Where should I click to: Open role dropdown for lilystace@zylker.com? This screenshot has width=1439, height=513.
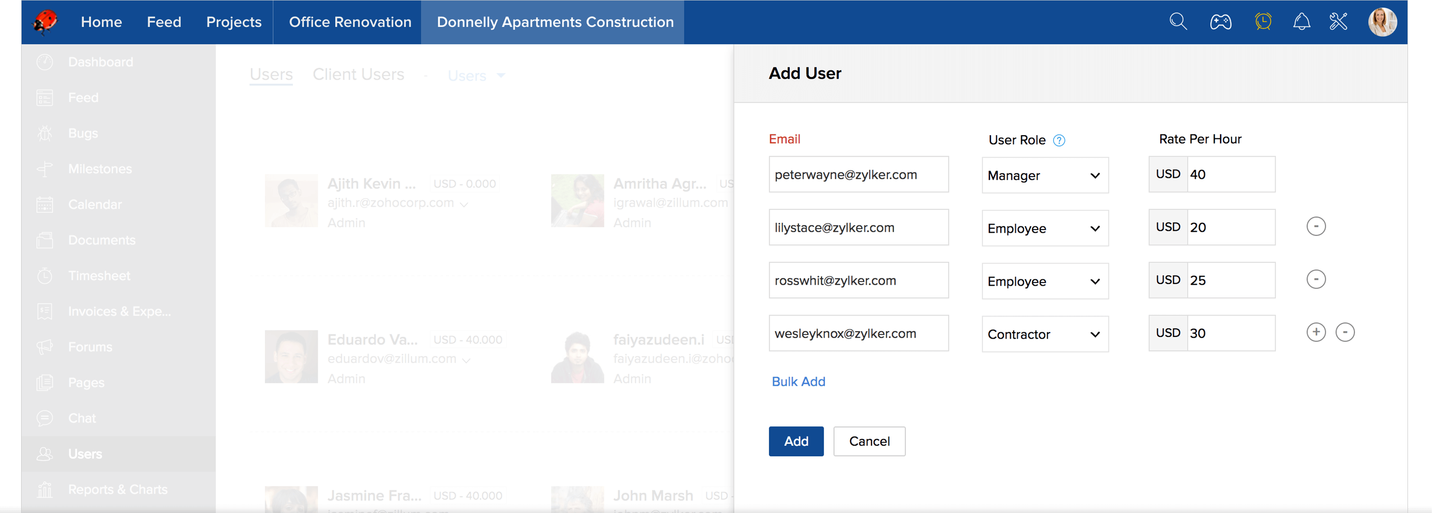[1045, 228]
